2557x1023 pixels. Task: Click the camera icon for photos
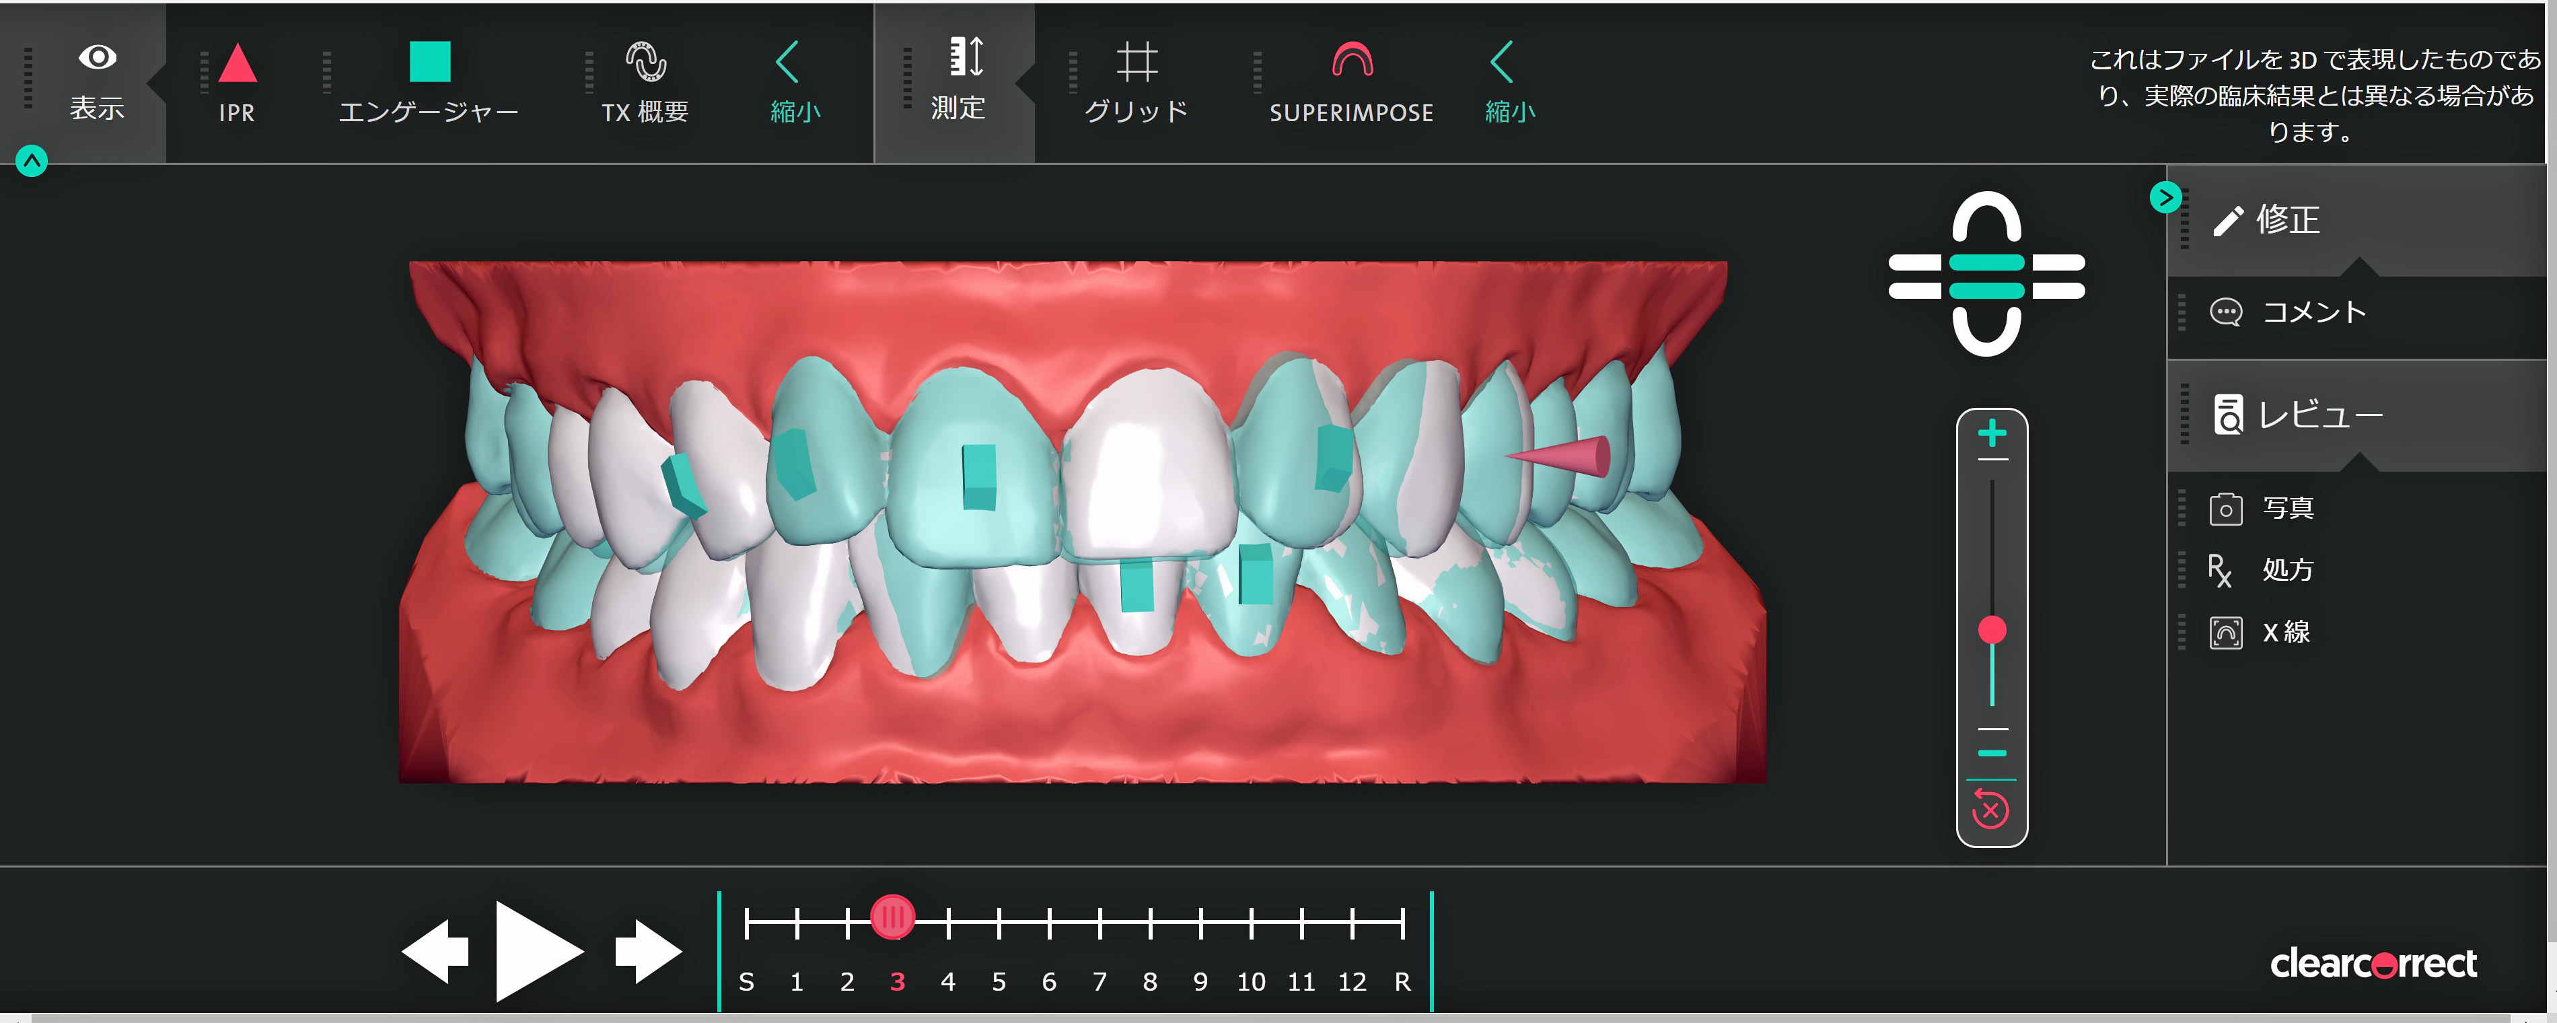tap(2225, 509)
